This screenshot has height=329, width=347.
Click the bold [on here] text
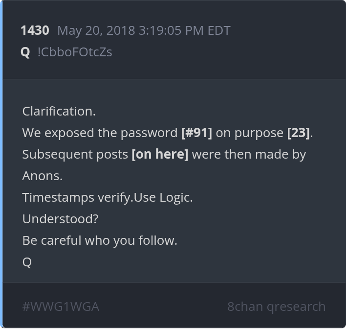(160, 154)
